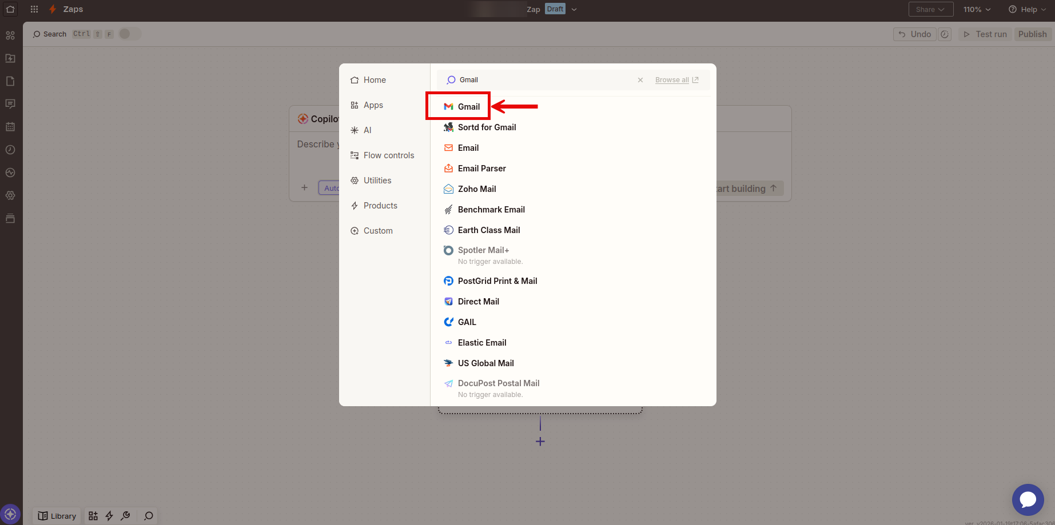The height and width of the screenshot is (525, 1055).
Task: Click the Draft status badge
Action: (555, 9)
